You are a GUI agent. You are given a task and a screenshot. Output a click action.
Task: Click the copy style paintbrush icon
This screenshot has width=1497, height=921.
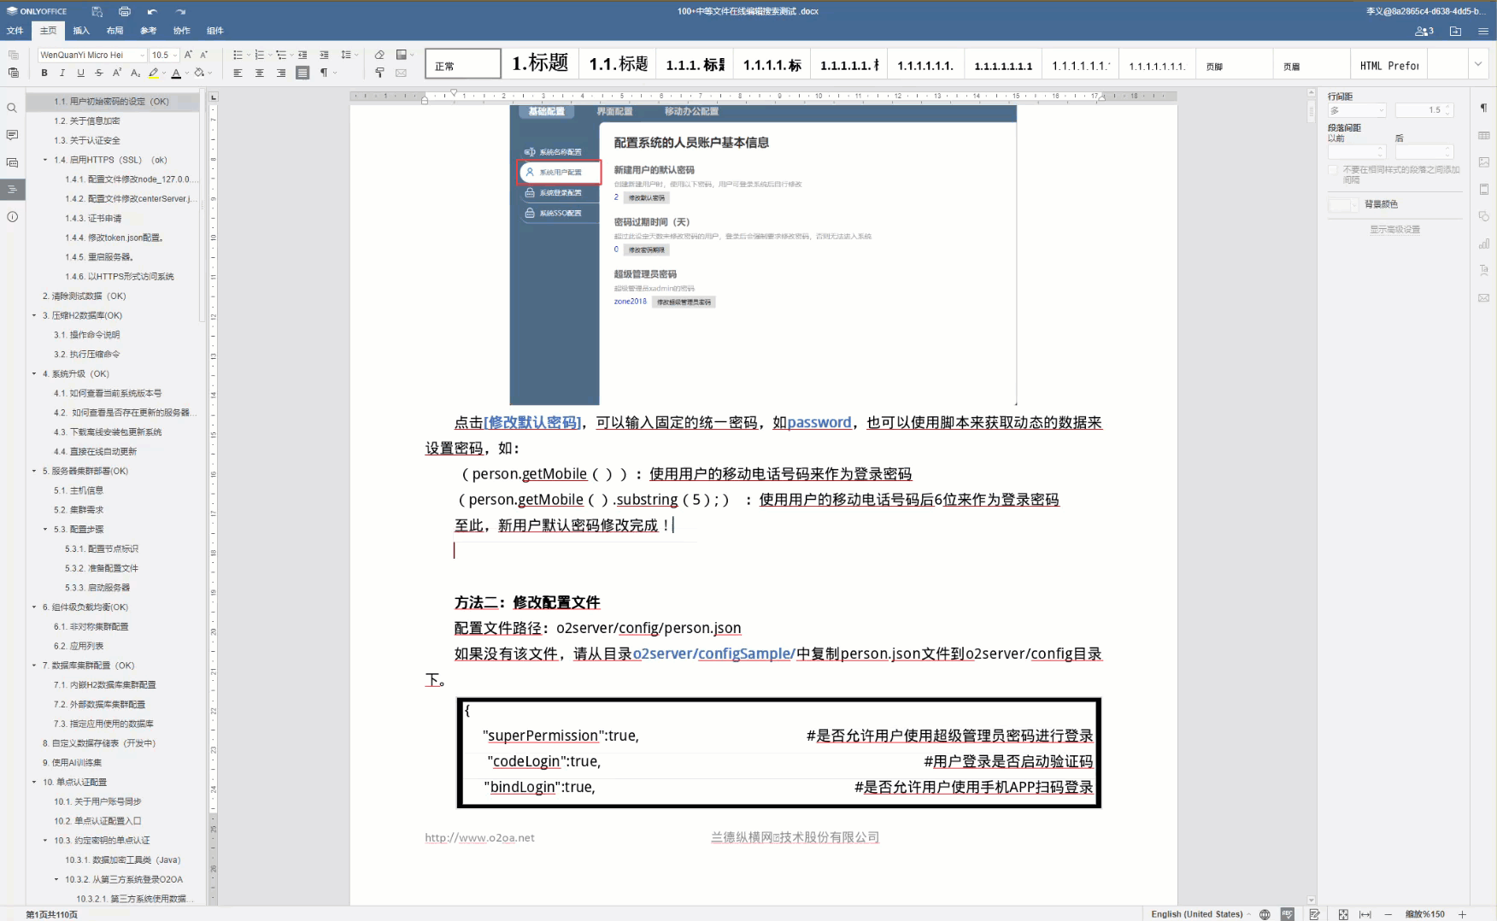pyautogui.click(x=379, y=73)
